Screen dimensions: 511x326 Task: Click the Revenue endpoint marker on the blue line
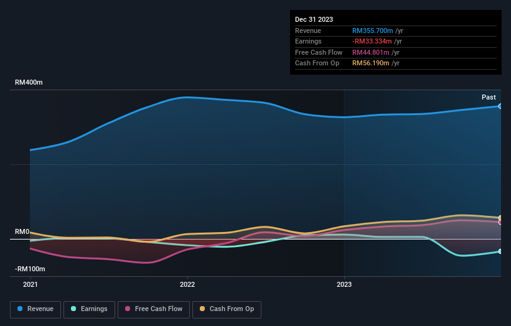[500, 106]
